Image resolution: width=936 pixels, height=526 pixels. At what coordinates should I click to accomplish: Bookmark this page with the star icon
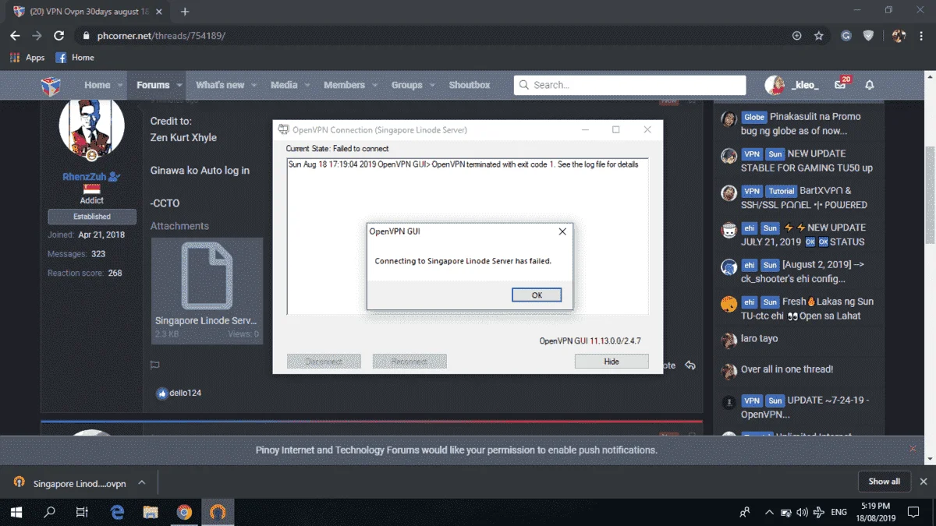coord(819,36)
